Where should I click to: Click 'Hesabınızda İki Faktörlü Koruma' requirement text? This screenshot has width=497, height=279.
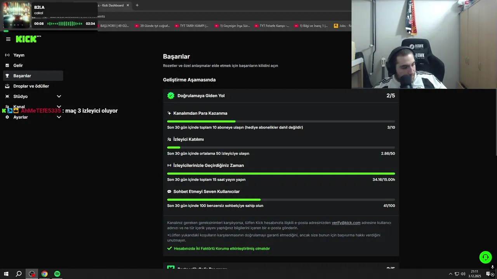pos(222,248)
